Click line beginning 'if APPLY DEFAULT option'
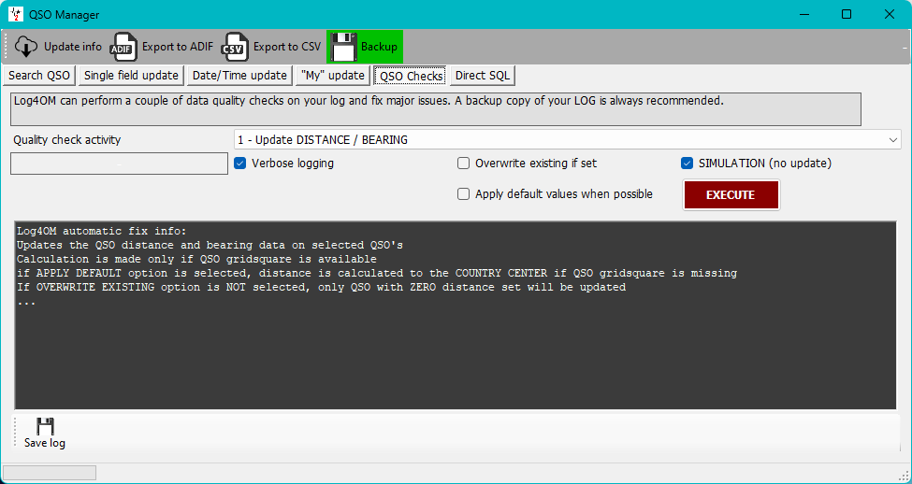The height and width of the screenshot is (484, 912). coord(377,273)
